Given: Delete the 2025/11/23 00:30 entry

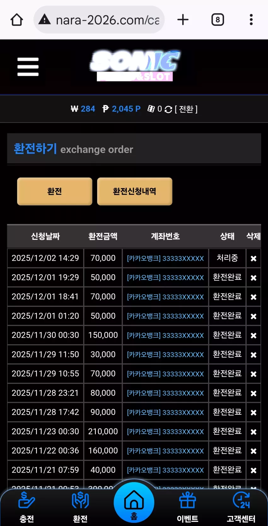Looking at the screenshot, I should 253,432.
